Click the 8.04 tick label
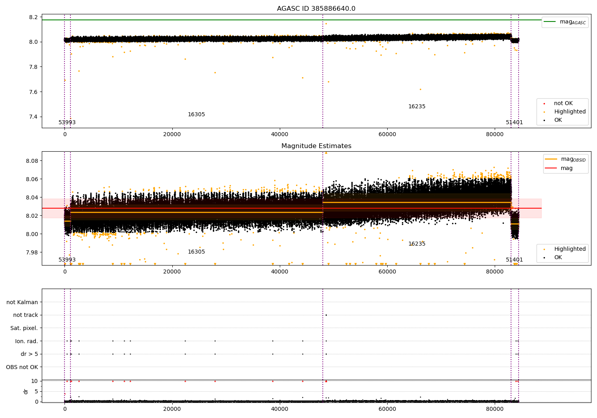This screenshot has height=418, width=597. [x=32, y=197]
